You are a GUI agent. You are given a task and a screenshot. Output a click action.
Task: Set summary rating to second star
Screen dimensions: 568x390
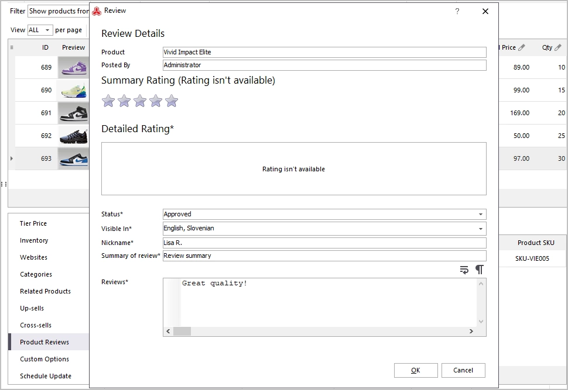tap(124, 101)
